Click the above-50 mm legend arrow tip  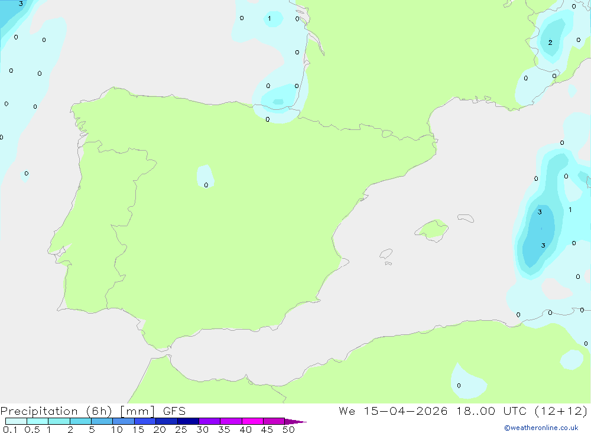(x=295, y=422)
